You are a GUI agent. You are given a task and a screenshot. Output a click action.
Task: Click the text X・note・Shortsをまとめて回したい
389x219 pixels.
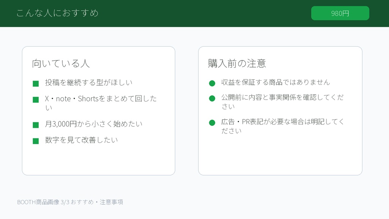coord(101,103)
